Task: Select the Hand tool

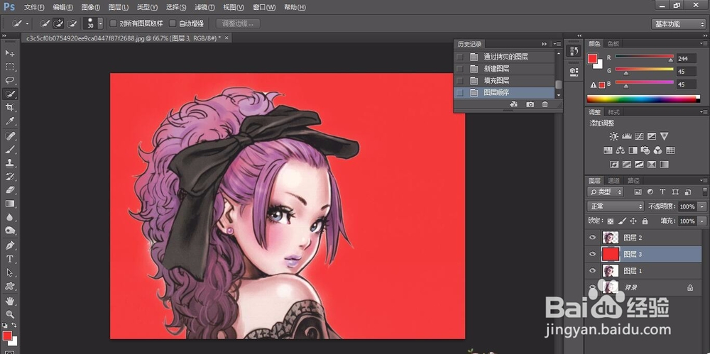Action: click(9, 301)
